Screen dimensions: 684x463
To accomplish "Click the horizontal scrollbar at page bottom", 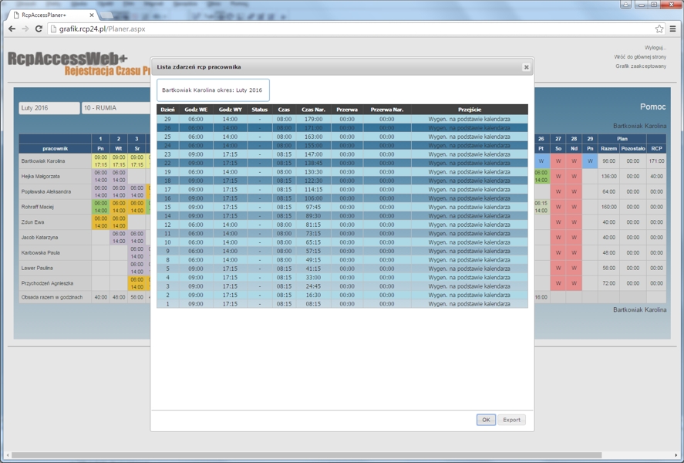I will [308, 455].
